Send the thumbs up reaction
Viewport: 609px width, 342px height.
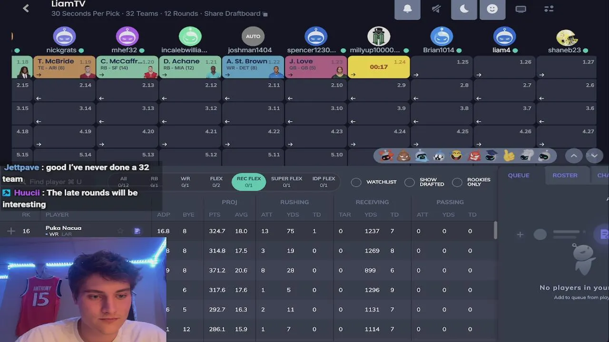(509, 155)
